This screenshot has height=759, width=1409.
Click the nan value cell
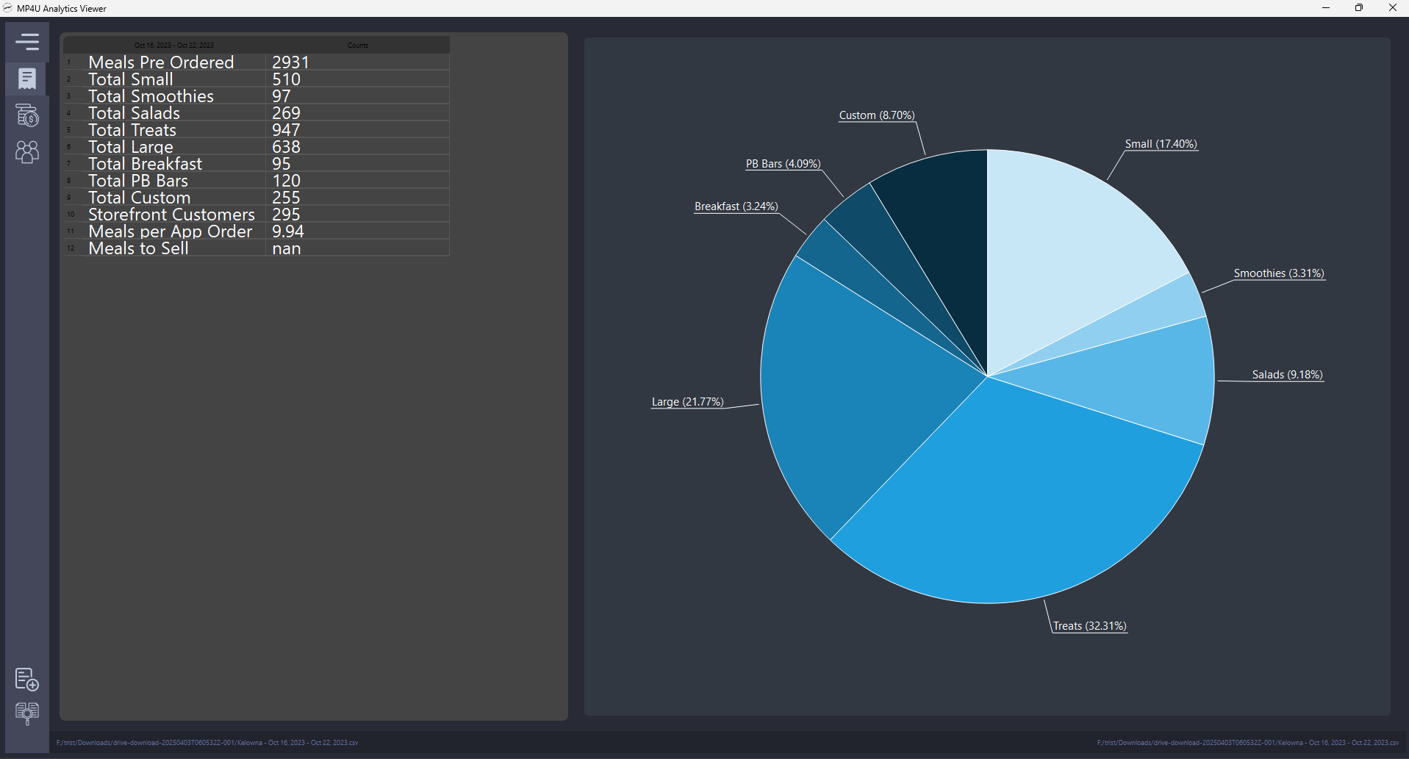click(x=357, y=248)
